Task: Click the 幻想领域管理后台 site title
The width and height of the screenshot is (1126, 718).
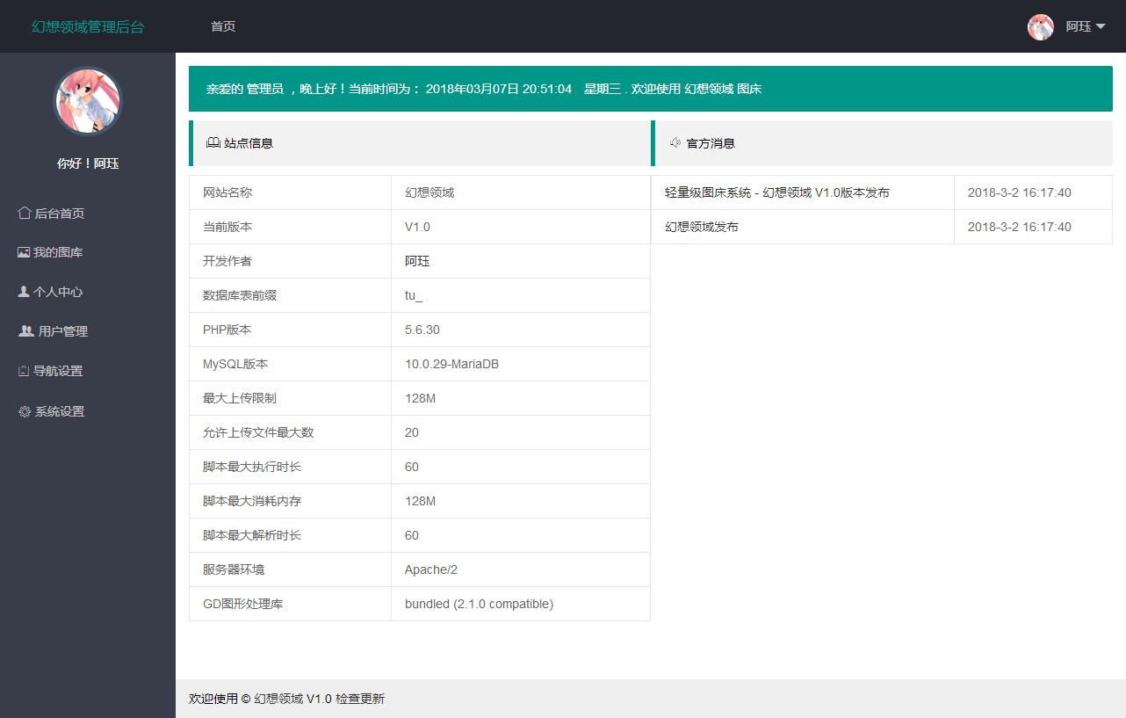Action: click(x=86, y=26)
